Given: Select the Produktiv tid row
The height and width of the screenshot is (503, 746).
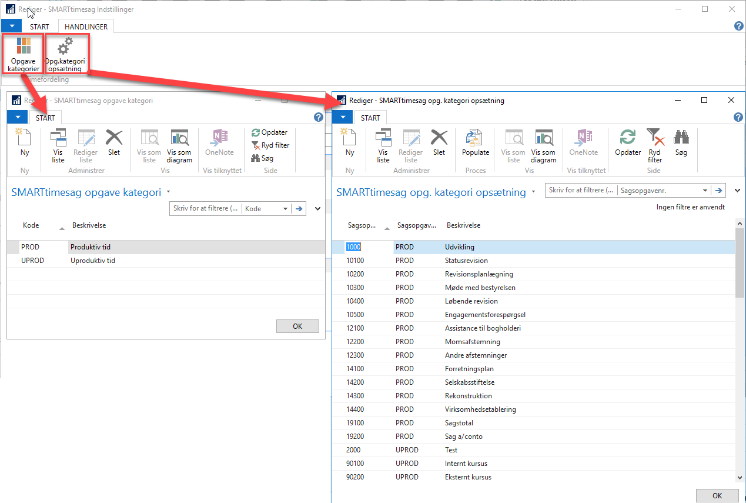Looking at the screenshot, I should (166, 247).
